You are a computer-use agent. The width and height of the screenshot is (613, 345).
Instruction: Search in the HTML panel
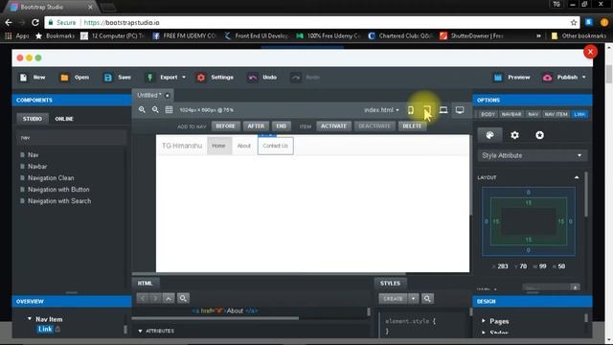[183, 298]
